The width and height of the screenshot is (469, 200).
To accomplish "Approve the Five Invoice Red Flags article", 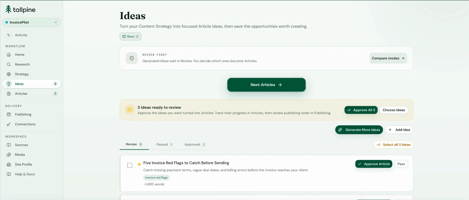I will 374,164.
